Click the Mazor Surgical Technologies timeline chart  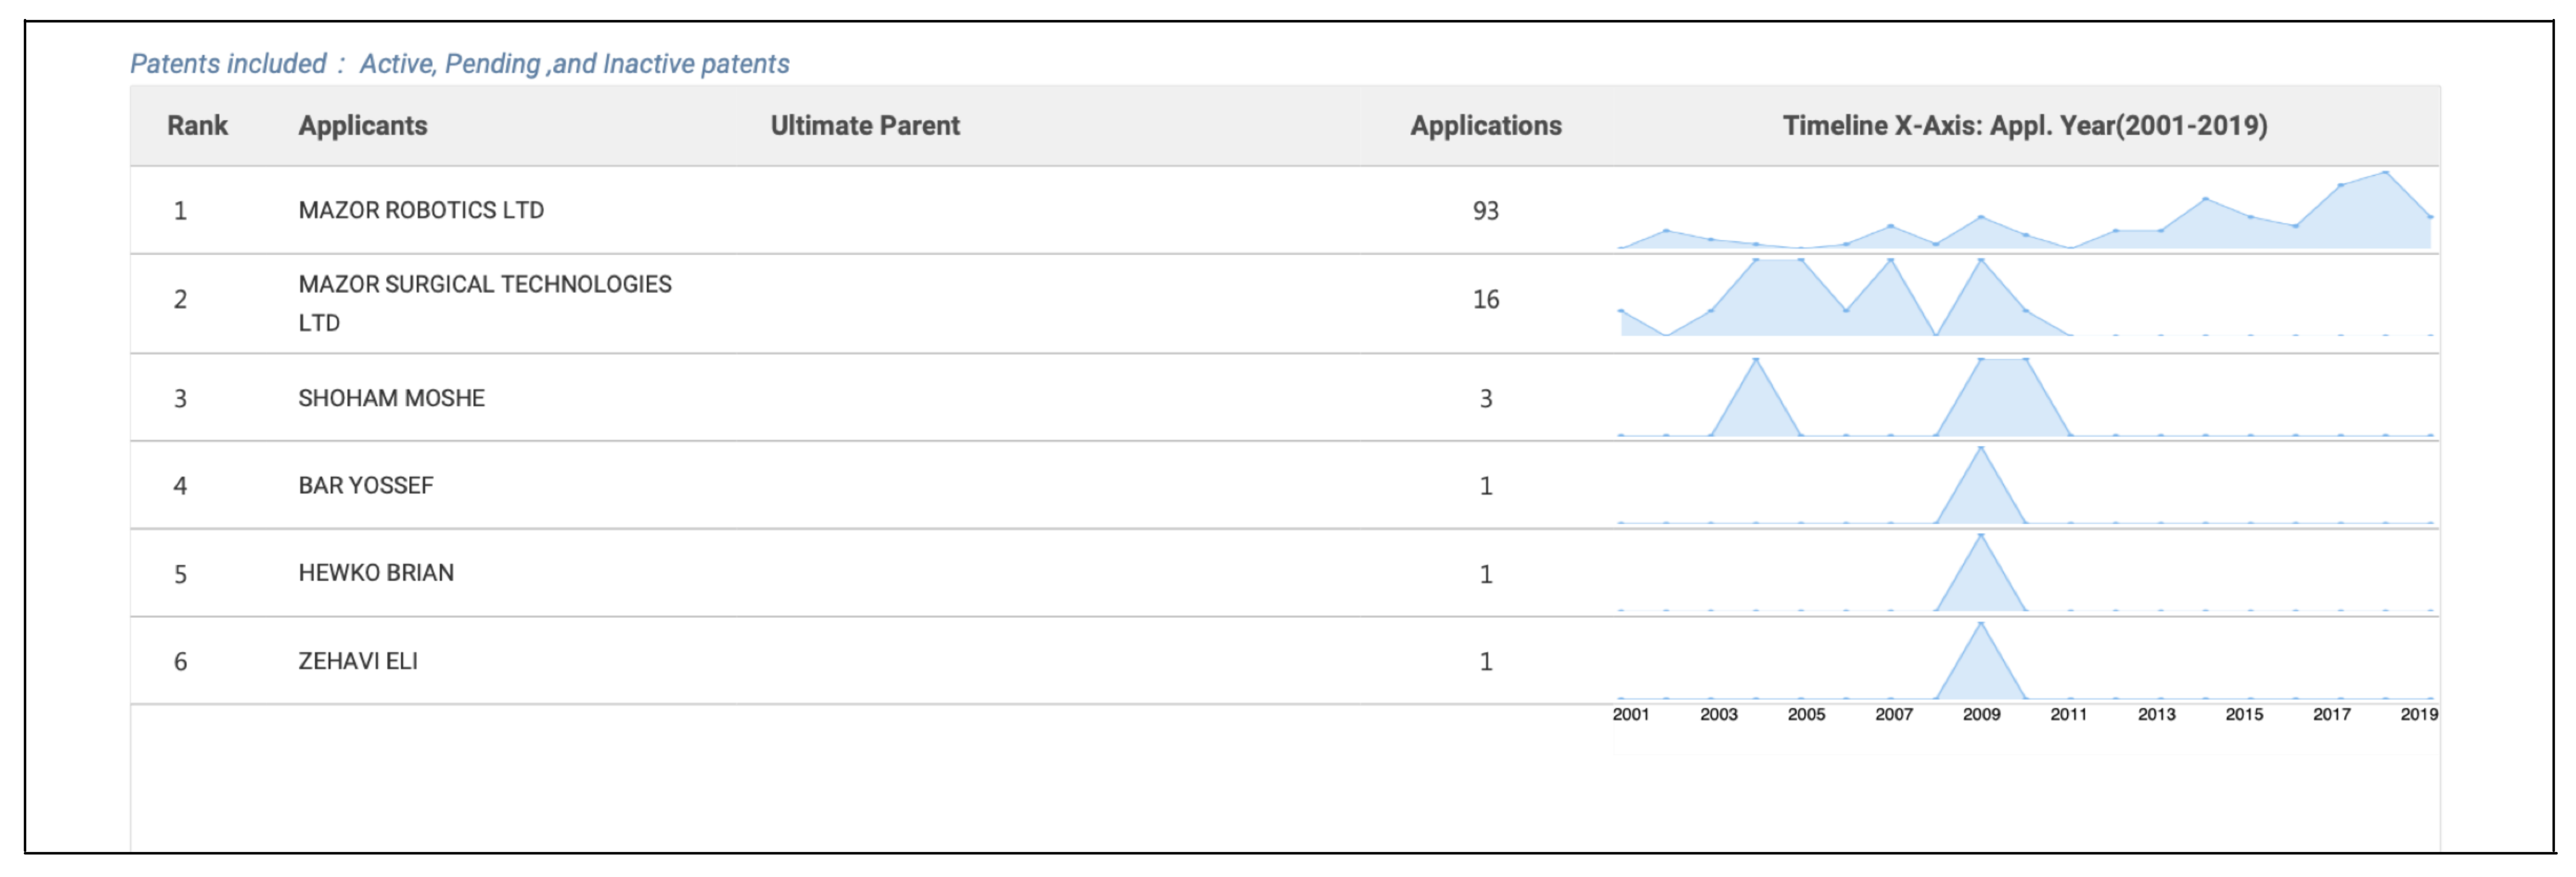click(x=2025, y=297)
